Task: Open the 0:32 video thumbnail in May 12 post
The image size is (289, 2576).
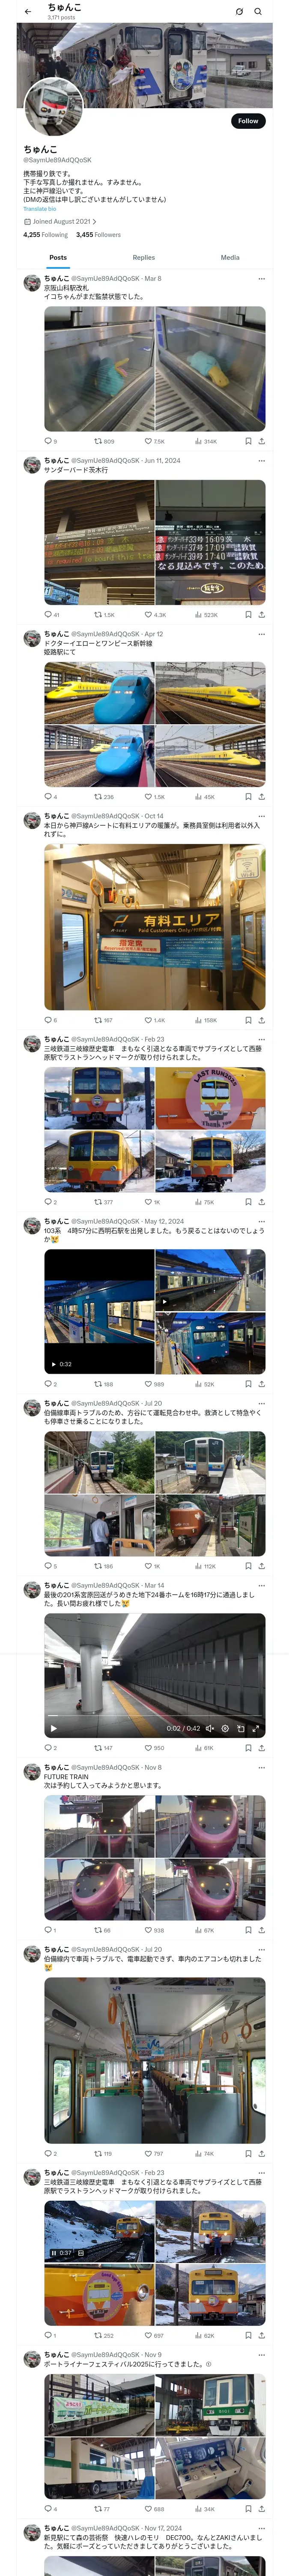Action: point(98,1312)
